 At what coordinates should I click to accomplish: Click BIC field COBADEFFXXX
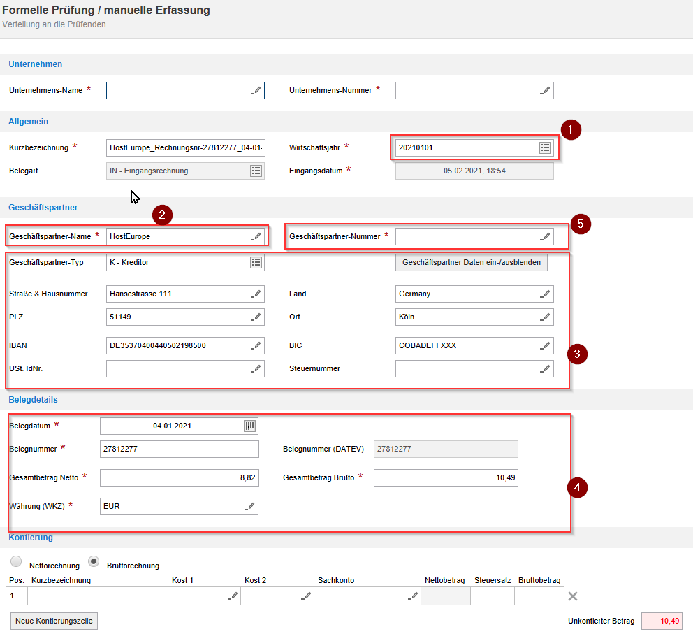[474, 345]
